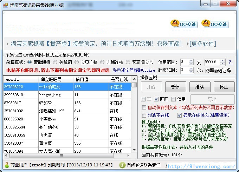Select the 智能随机 collection mode

click(30, 62)
